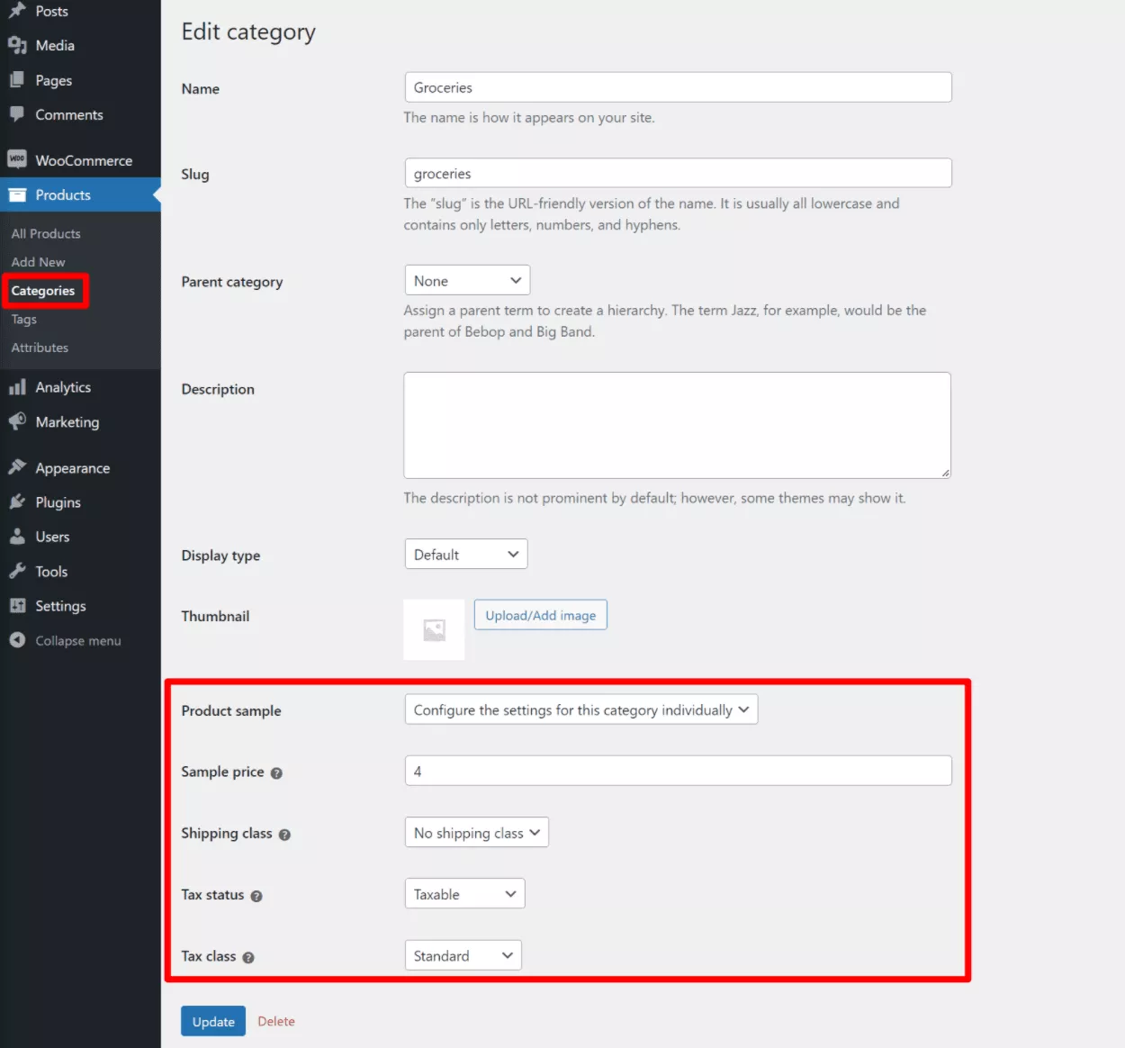
Task: Click the Tax status help icon
Action: coord(256,896)
